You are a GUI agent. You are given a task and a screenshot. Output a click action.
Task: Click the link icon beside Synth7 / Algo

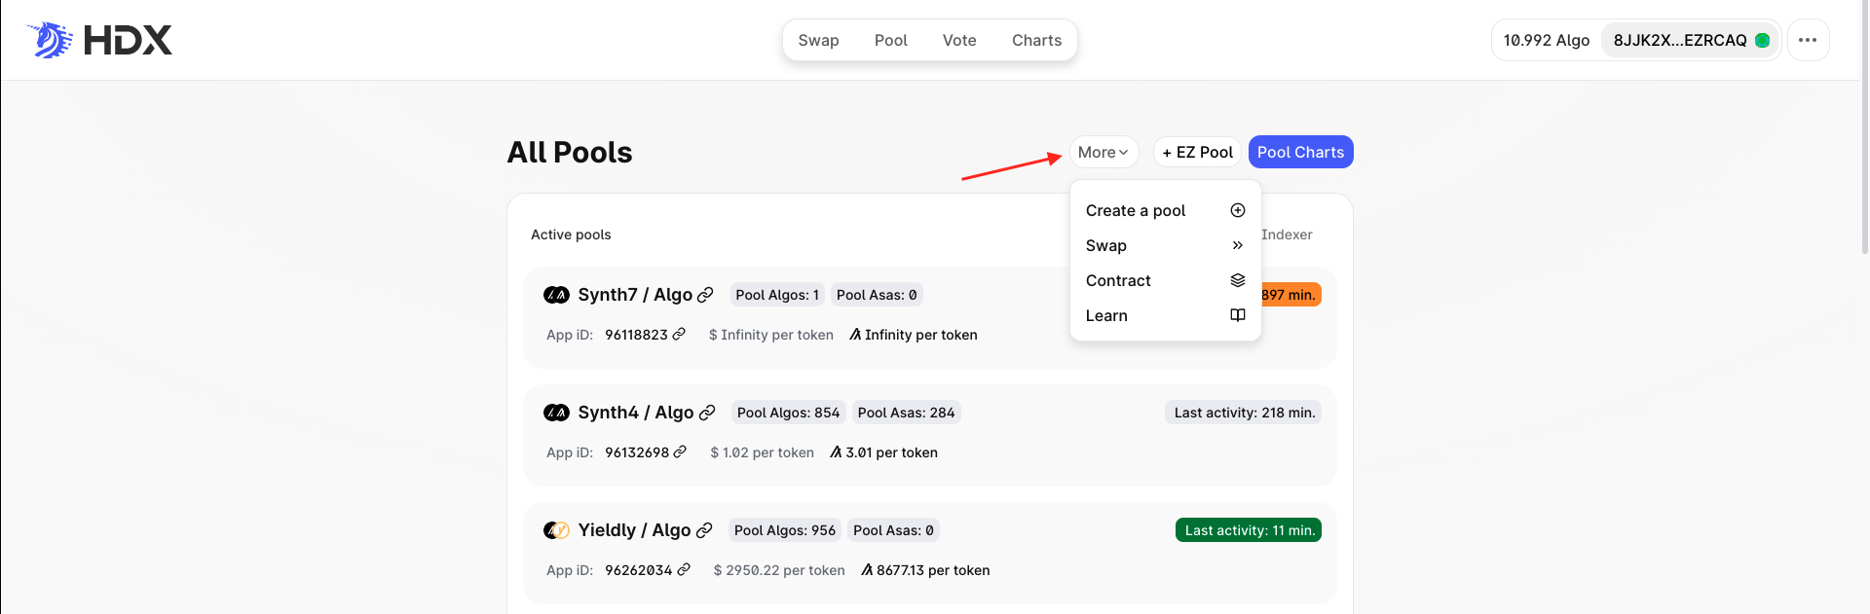click(706, 295)
